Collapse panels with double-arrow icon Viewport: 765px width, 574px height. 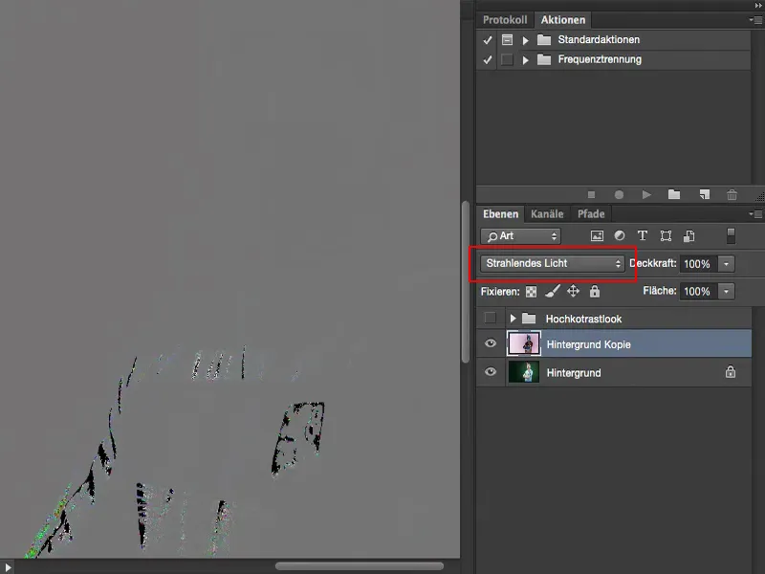pyautogui.click(x=757, y=5)
